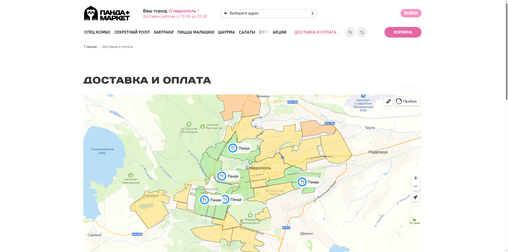Open the СУПЫ category menu
The width and height of the screenshot is (508, 252).
[x=264, y=32]
